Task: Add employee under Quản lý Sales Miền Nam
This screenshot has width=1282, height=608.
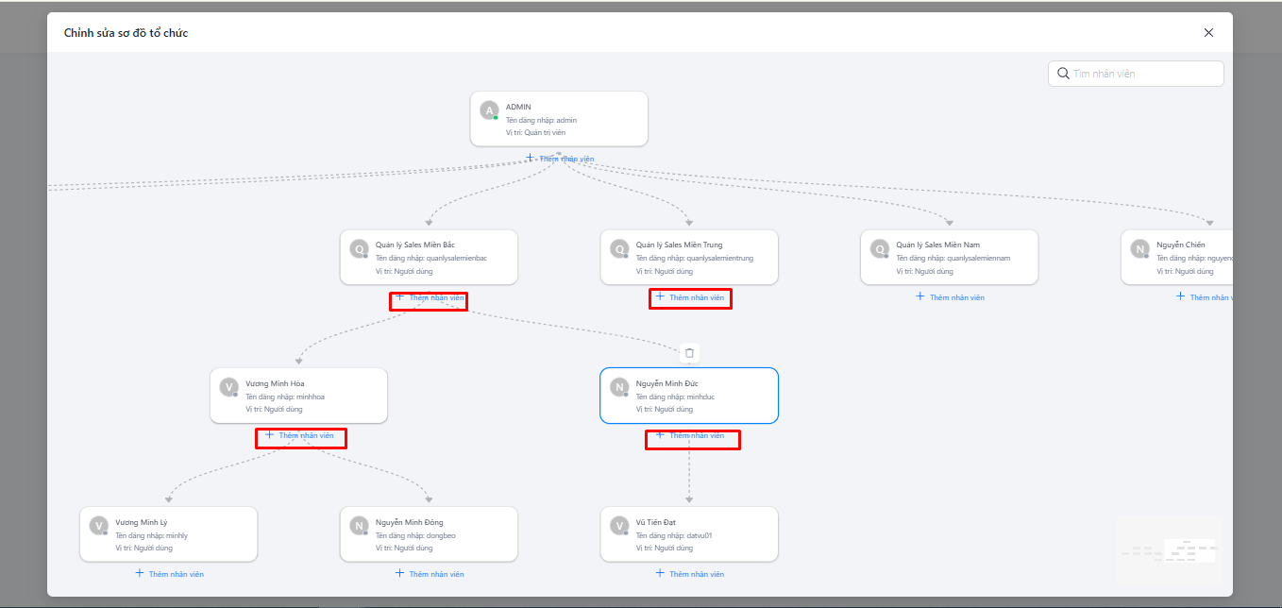Action: [950, 297]
